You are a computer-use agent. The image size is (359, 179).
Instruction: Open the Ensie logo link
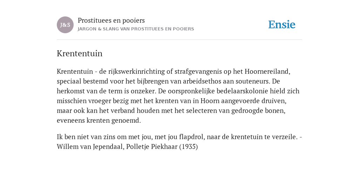click(282, 24)
